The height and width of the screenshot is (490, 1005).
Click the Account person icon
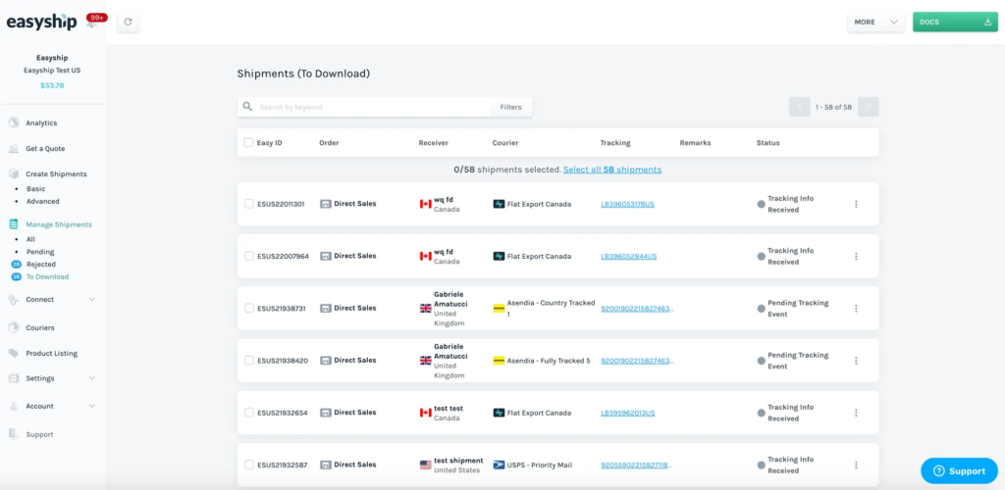click(x=14, y=406)
